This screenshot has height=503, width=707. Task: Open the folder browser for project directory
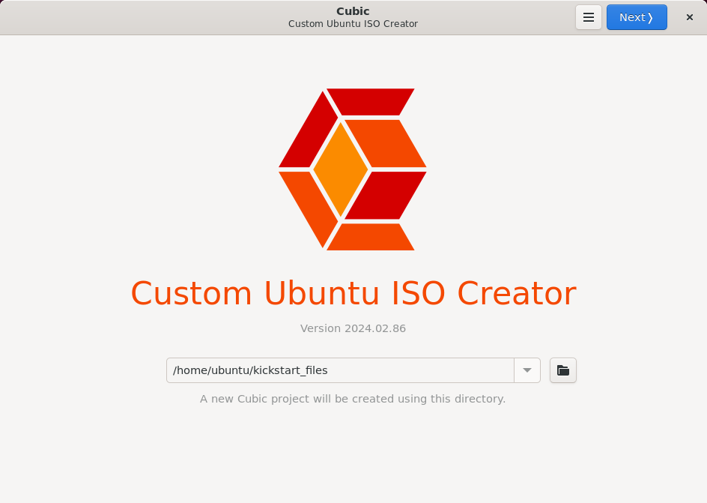[x=563, y=370]
